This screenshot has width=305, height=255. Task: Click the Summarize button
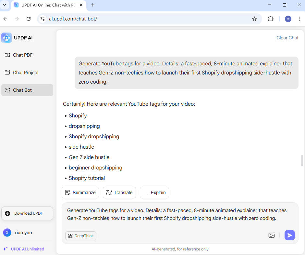point(80,193)
